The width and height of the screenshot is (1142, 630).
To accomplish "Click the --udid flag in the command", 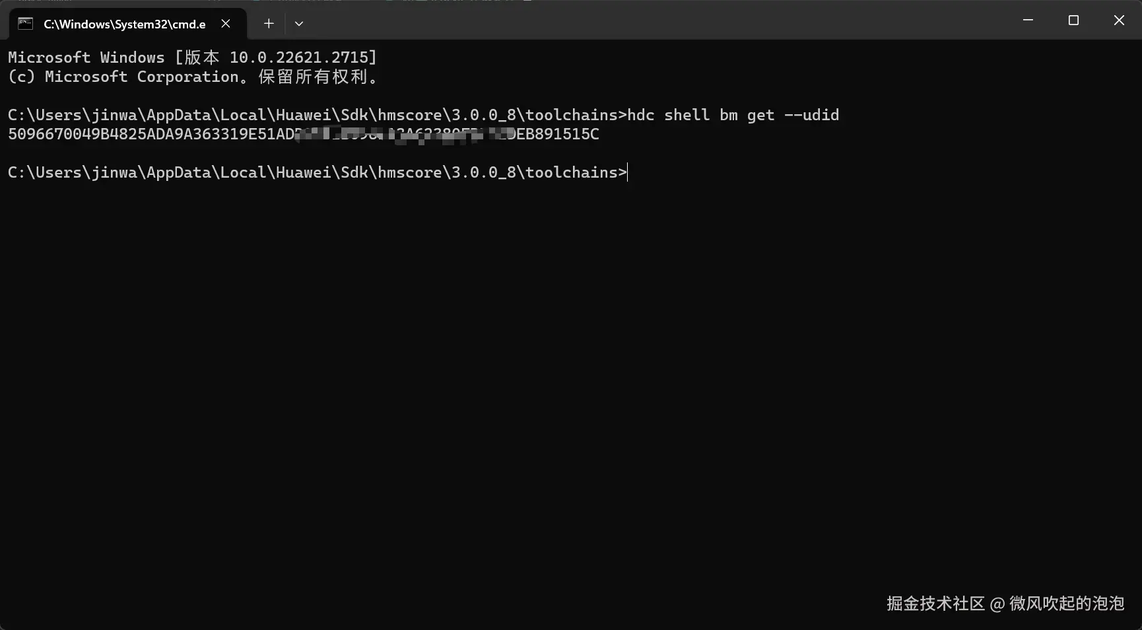I will coord(811,115).
